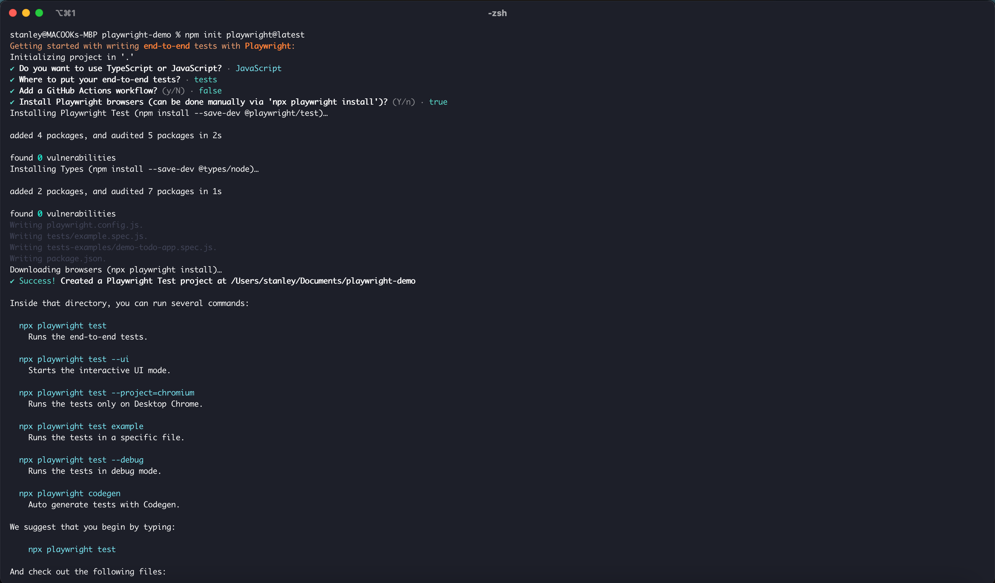Screen dimensions: 995x583
Task: Click 'added 2 packages, and audited 7 packages' line
Action: click(x=116, y=191)
